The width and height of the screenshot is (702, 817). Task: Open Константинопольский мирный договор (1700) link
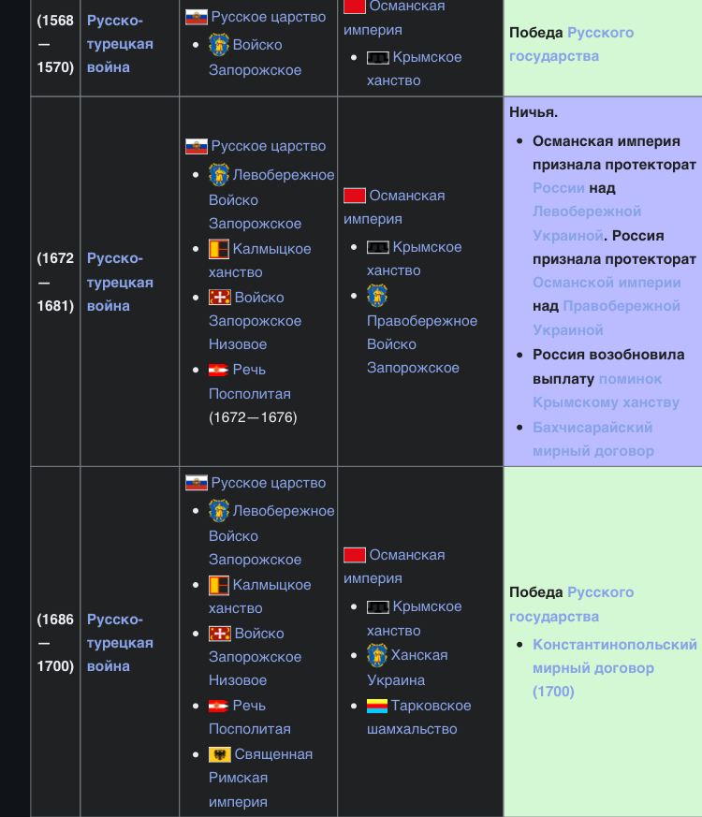(614, 668)
